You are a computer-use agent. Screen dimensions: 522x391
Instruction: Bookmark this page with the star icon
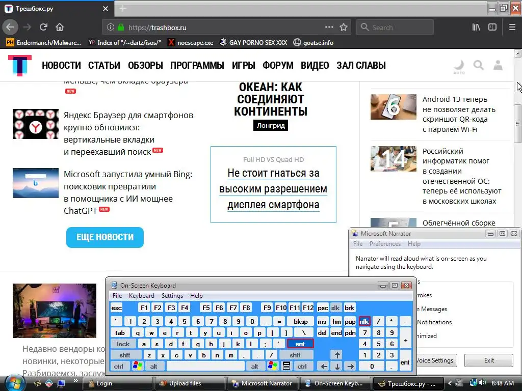(344, 27)
